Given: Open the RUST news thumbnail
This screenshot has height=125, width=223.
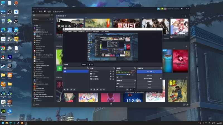Looking at the screenshot, I should click(x=127, y=23).
